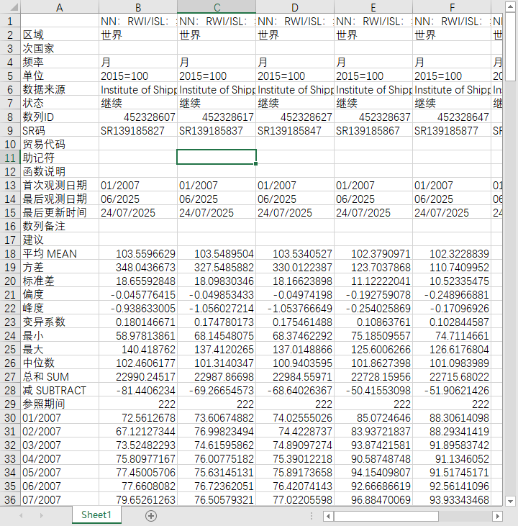Viewport: 518px width, 526px height.
Task: Select cell SR139185847
Action: point(295,130)
